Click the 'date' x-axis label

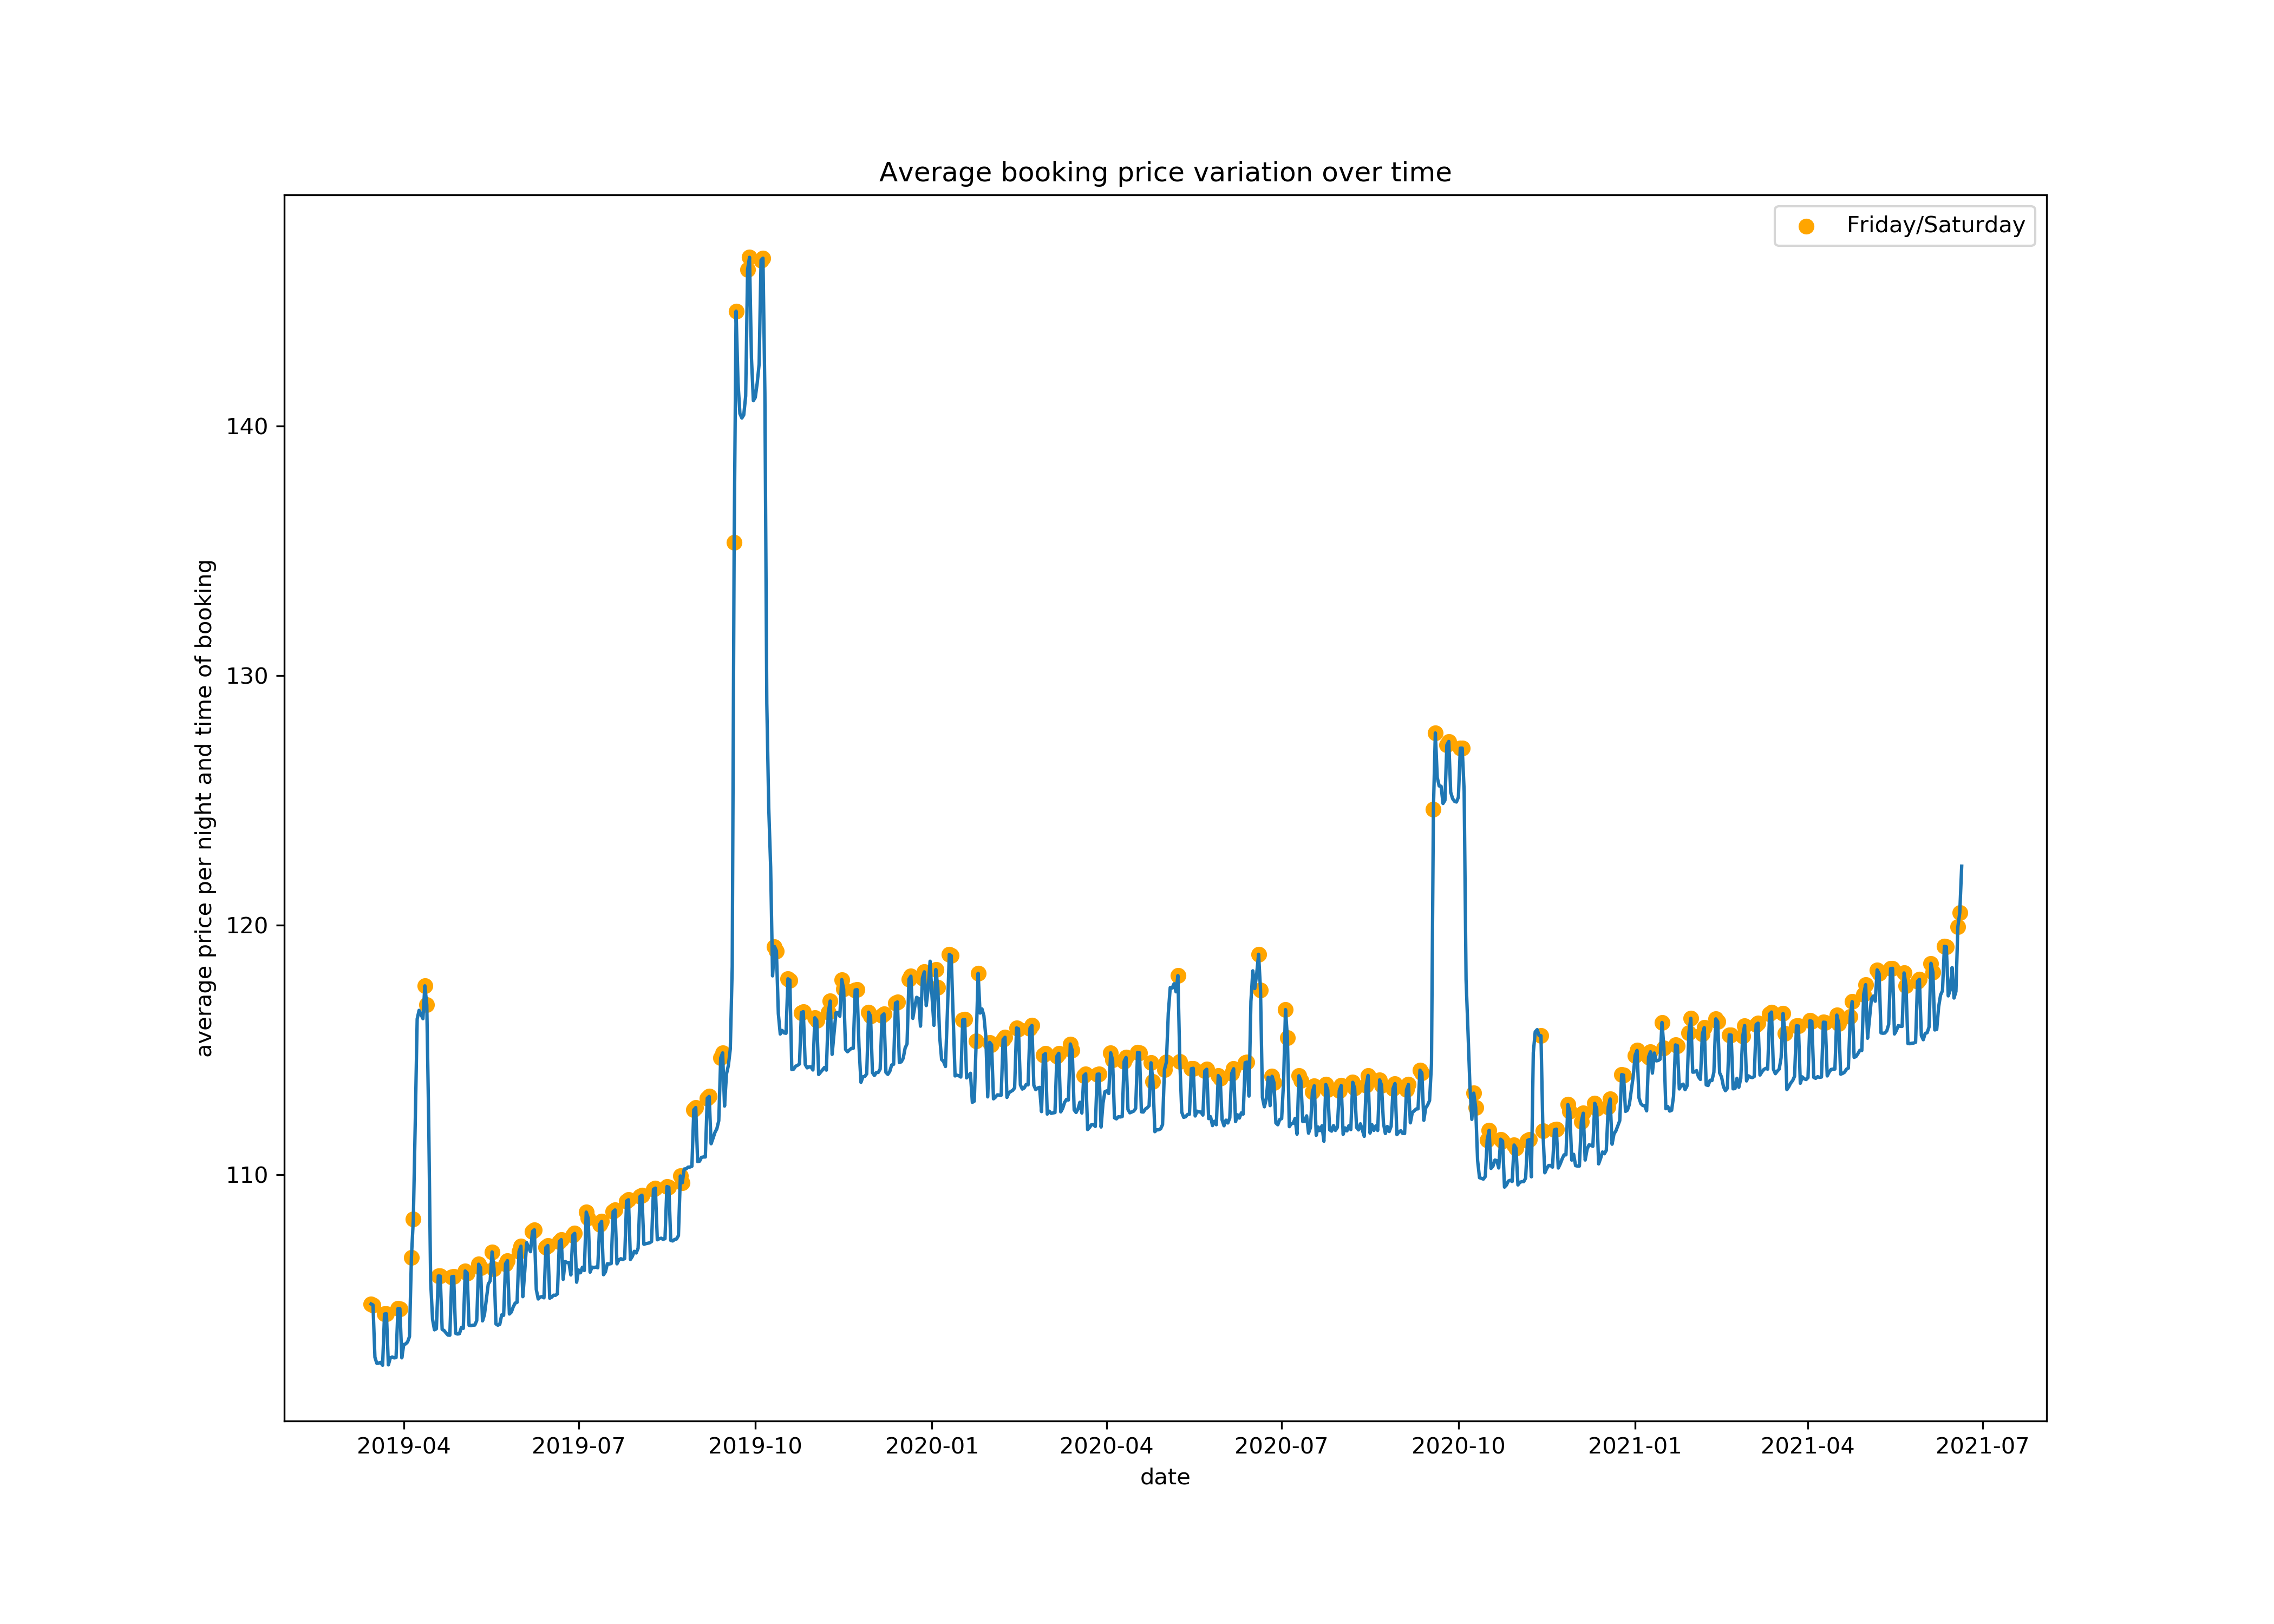click(1165, 1477)
